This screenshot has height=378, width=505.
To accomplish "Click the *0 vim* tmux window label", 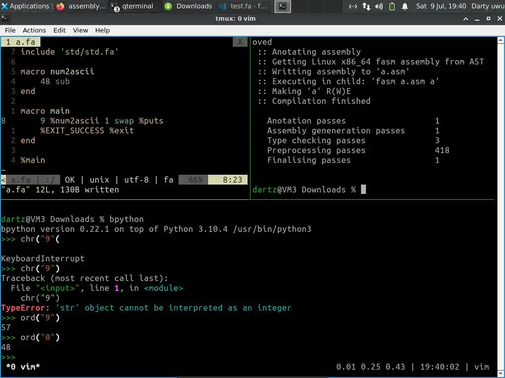I will [x=23, y=367].
